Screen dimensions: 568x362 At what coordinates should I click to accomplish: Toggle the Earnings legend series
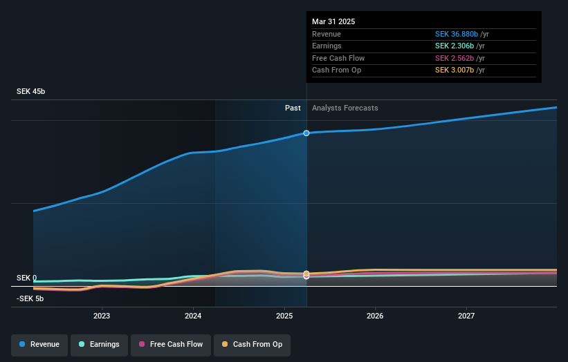tap(99, 345)
